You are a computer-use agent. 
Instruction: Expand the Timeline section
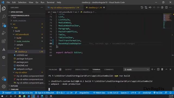coord(14,89)
